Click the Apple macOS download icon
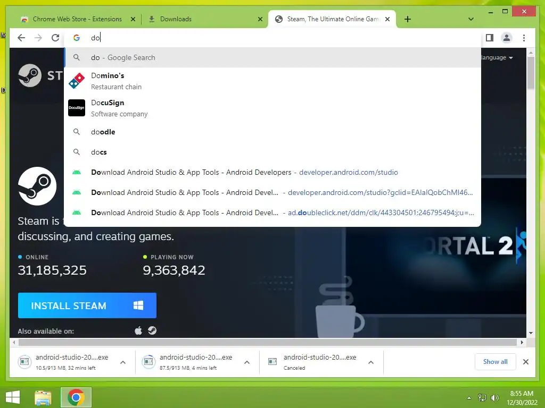The height and width of the screenshot is (408, 545). click(138, 330)
